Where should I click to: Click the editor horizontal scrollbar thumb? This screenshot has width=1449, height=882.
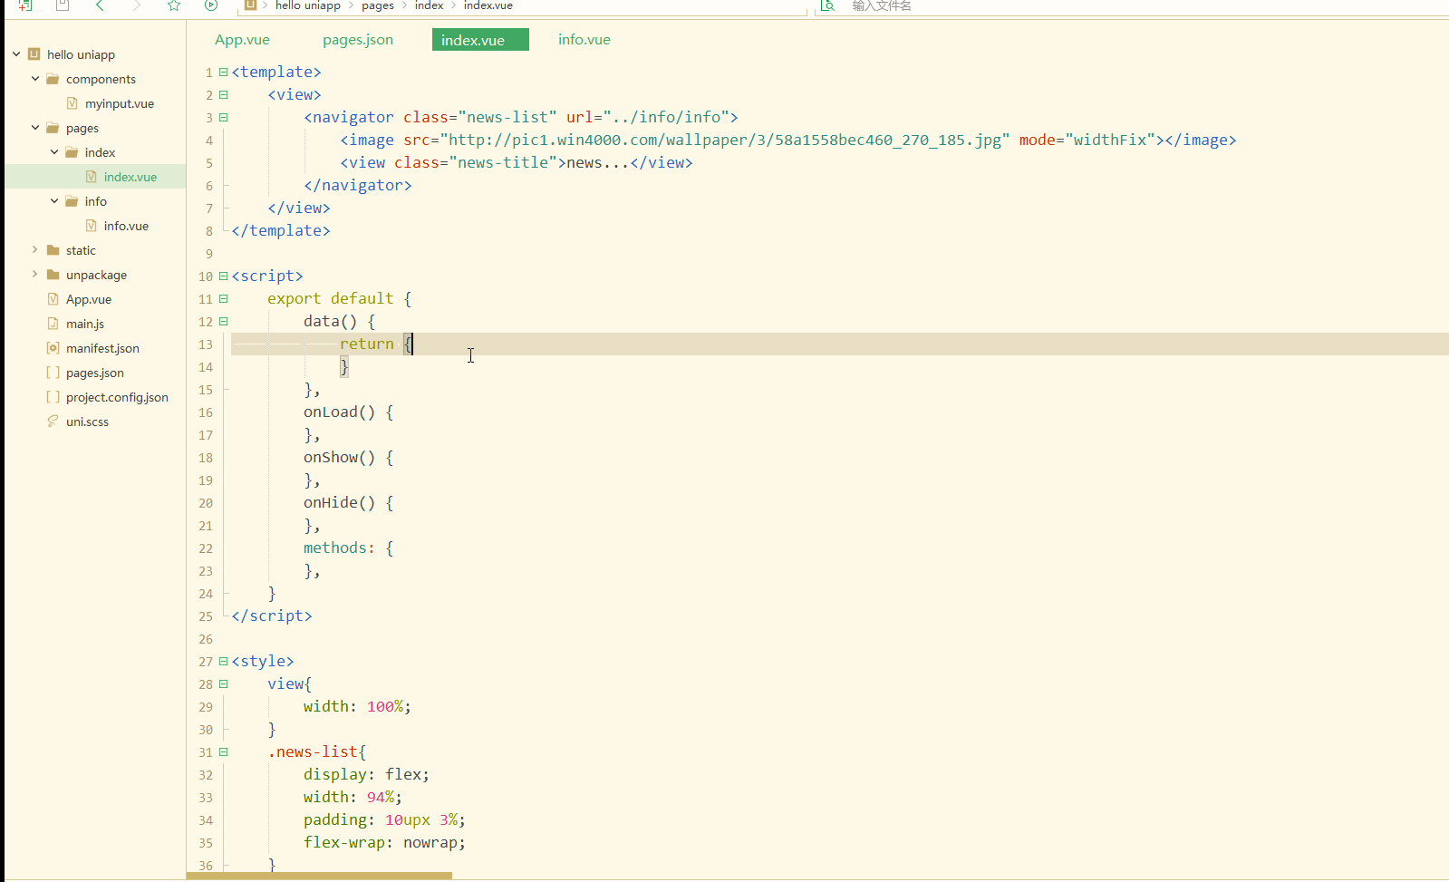[x=319, y=876]
